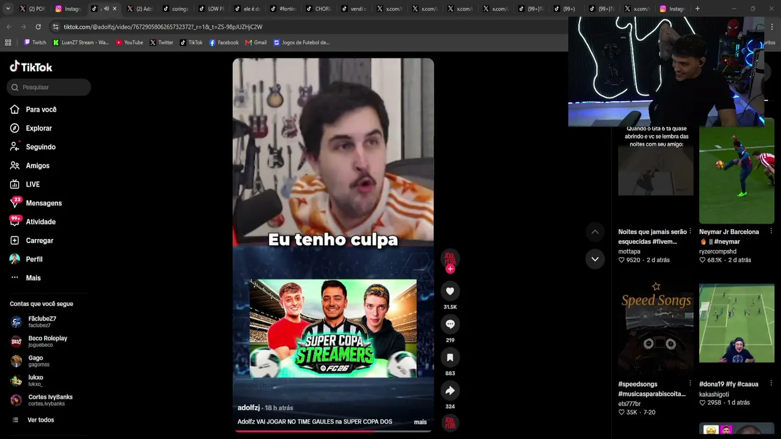781x439 pixels.
Task: Open the Chrome apps grid in bookmarks bar
Action: (8, 43)
